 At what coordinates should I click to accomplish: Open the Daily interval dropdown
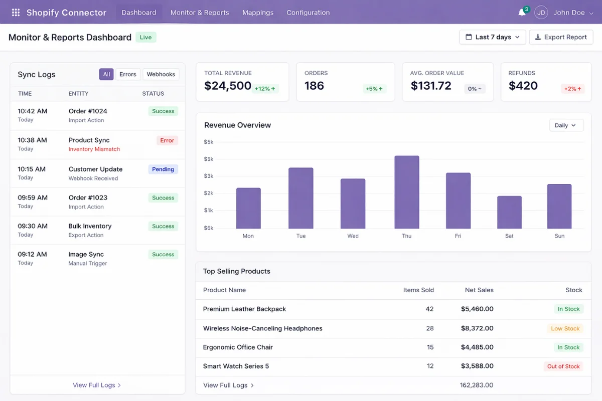pos(566,125)
